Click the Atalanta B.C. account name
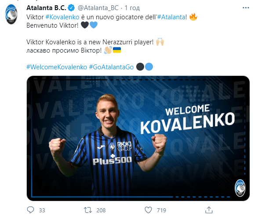Image resolution: width=254 pixels, height=218 pixels. 46,8
